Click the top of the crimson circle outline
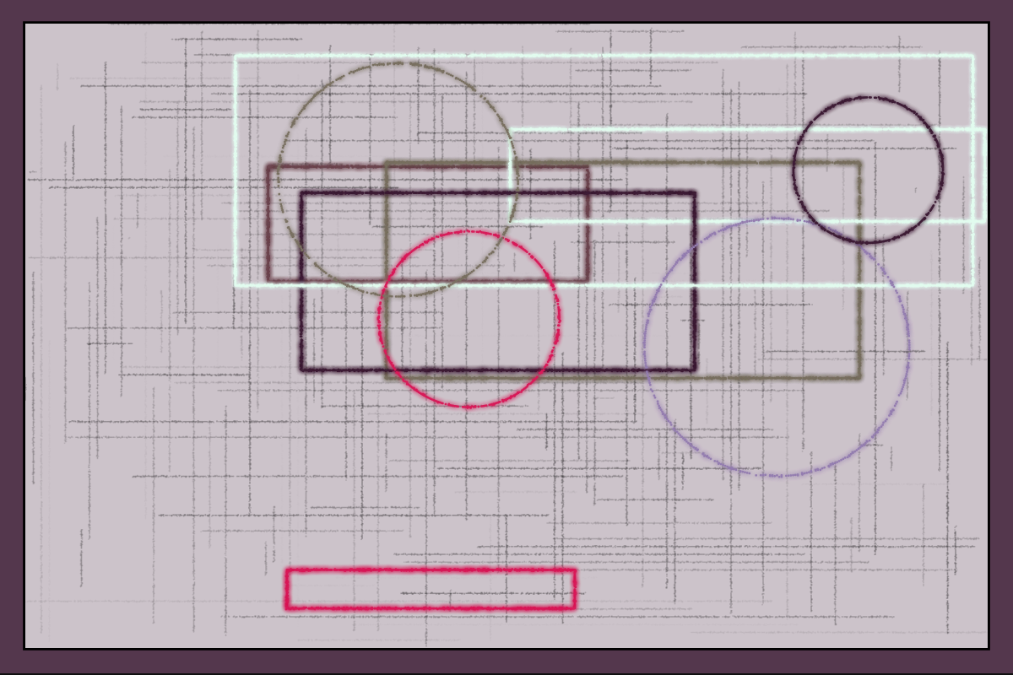1013x675 pixels. click(469, 231)
